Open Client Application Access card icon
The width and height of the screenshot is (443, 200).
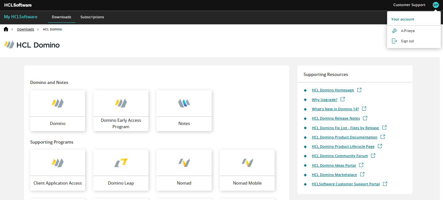(x=58, y=162)
